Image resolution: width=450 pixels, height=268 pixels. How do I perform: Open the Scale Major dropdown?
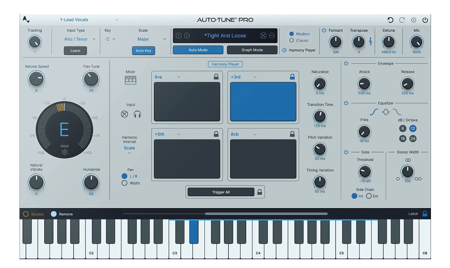coord(151,39)
